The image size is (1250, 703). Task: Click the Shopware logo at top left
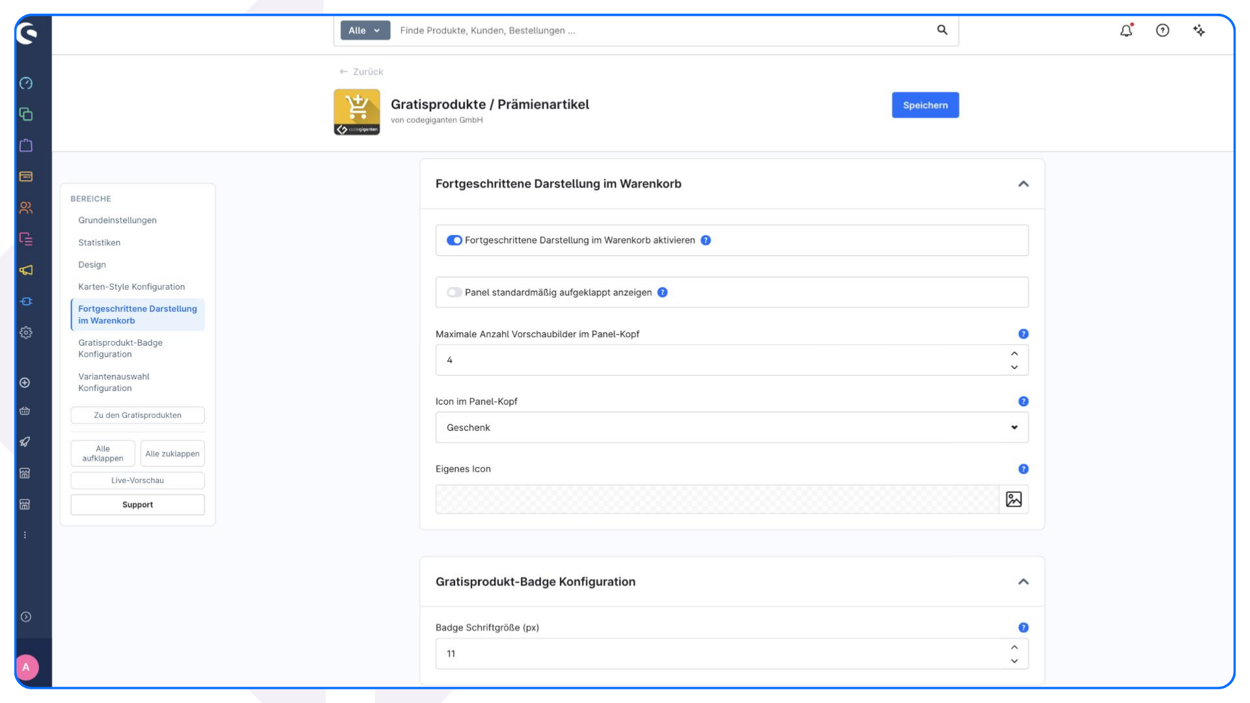click(x=27, y=33)
